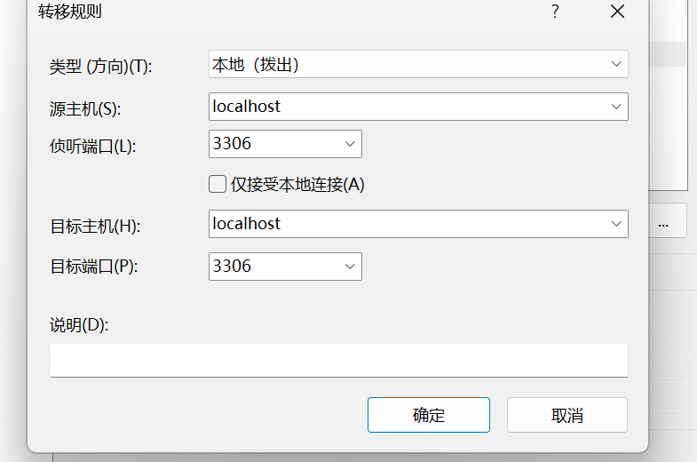Click the 侦听端口(L) label
Screen dimensions: 697x462
[x=93, y=146]
